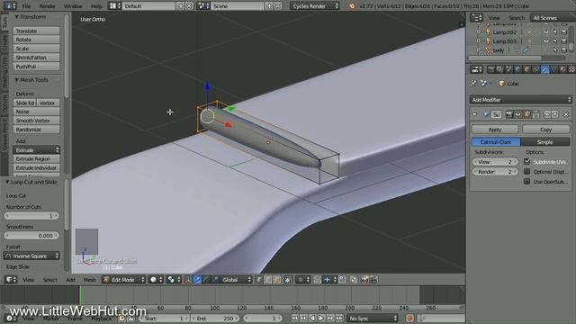Click the Translate button

coord(36,31)
